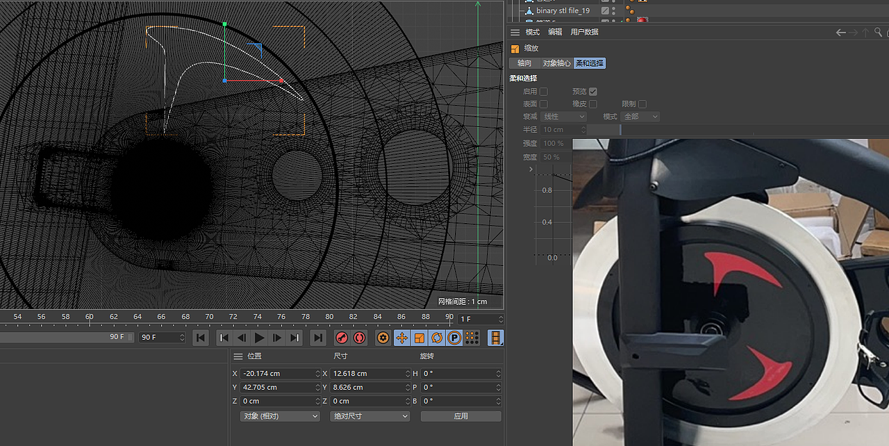Open the 模式 全部 dropdown
This screenshot has width=889, height=446.
click(640, 117)
